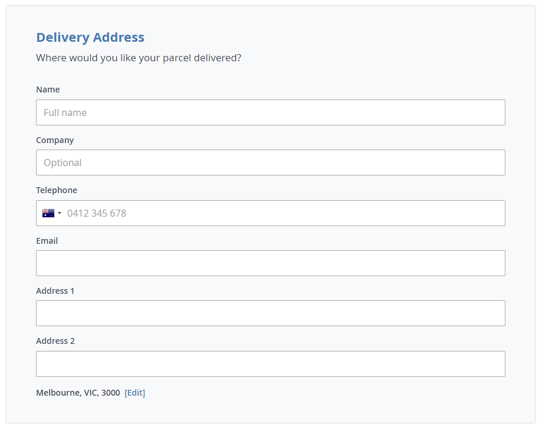Click the Melbourne, VIC, 3000 text
Screen dimensions: 542x431
tap(78, 393)
